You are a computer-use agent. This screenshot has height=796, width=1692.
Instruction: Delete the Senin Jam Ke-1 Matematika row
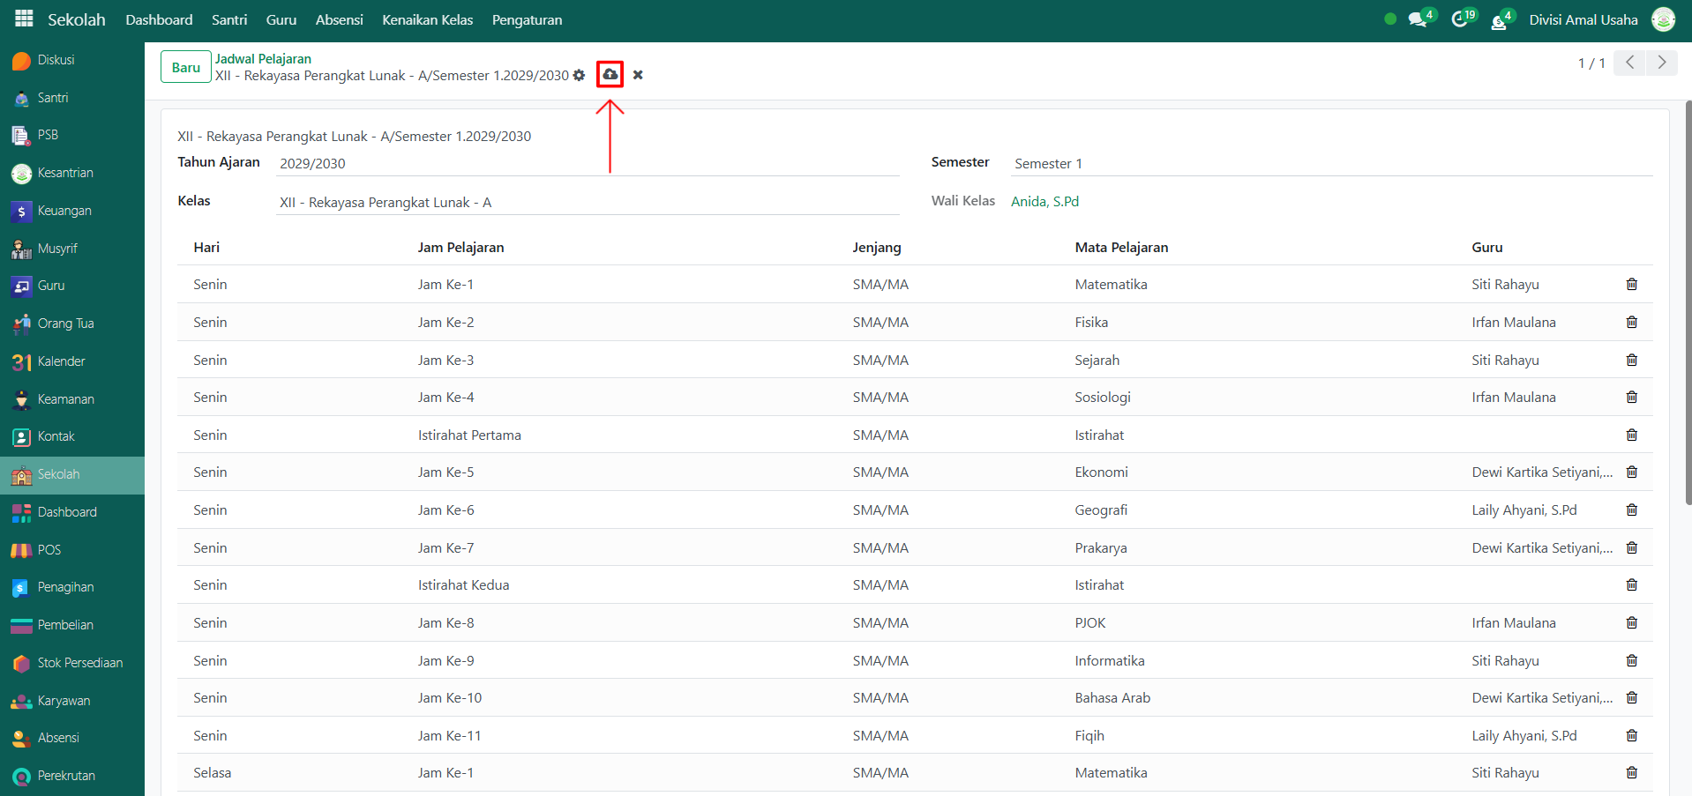1631,285
